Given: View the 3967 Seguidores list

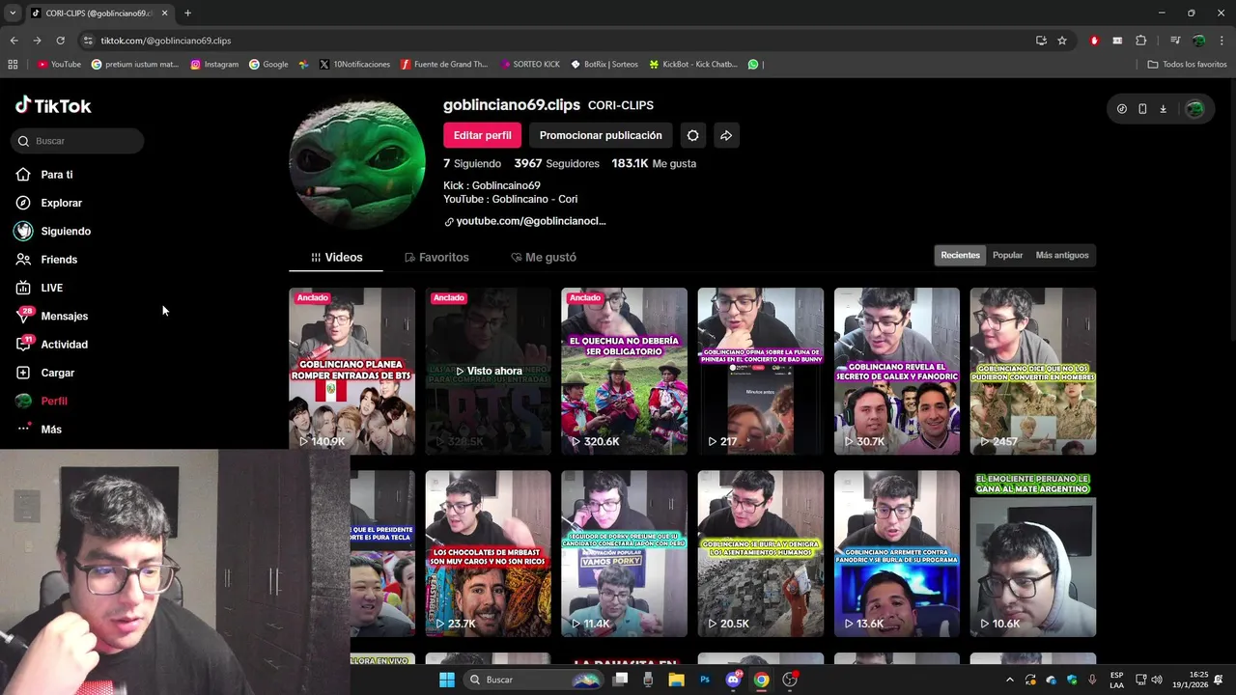Looking at the screenshot, I should point(556,163).
